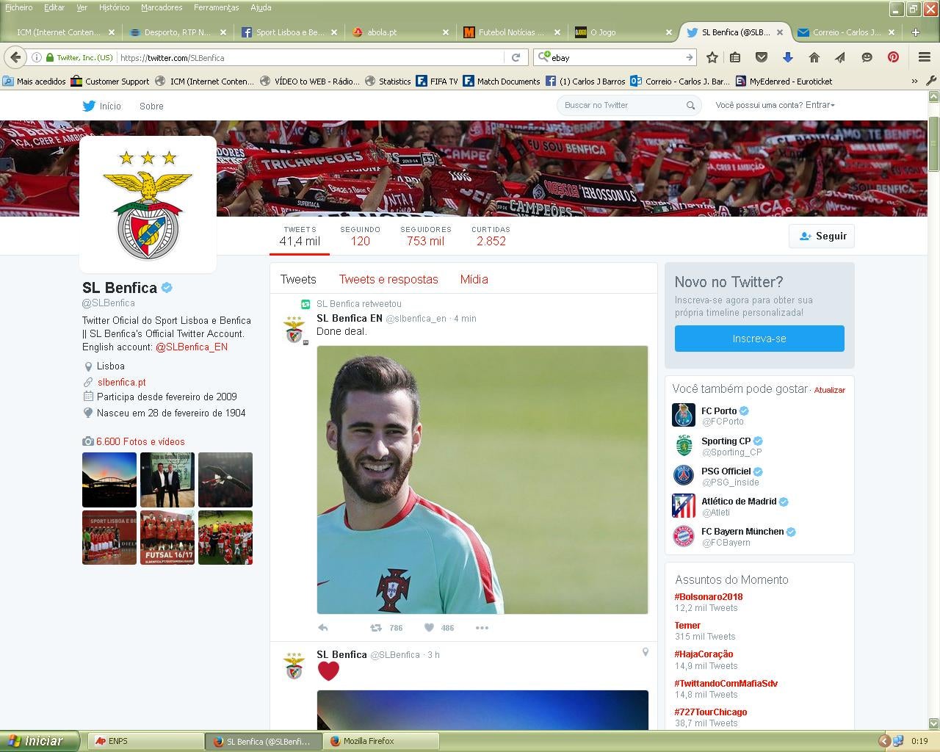Expand the Entrar login dropdown
This screenshot has height=752, width=940.
click(820, 105)
